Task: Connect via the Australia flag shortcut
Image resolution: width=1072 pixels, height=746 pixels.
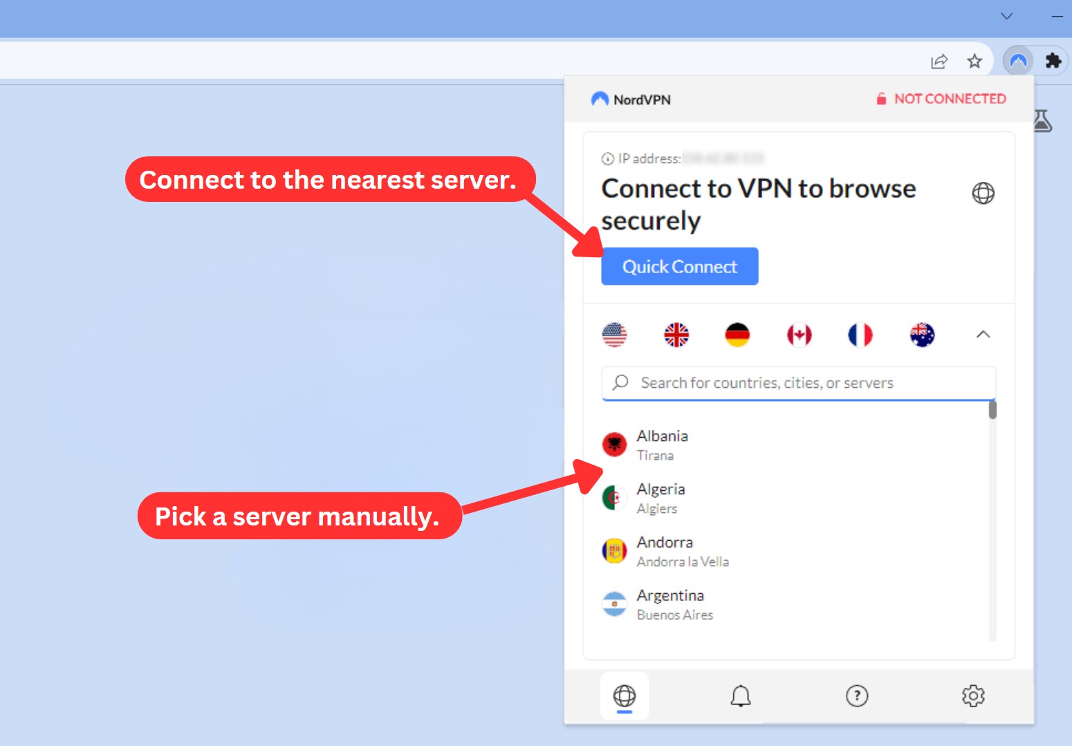Action: point(922,335)
